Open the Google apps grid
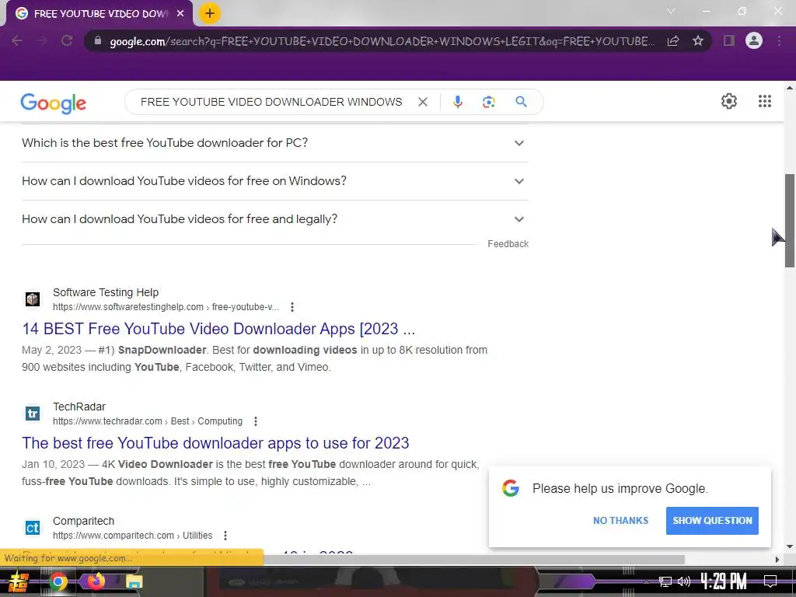796x597 pixels. click(x=765, y=101)
